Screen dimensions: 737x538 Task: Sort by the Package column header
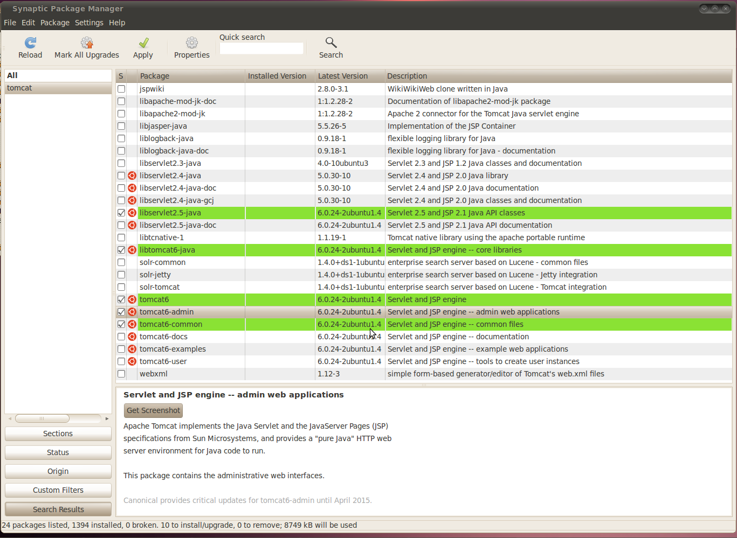191,76
